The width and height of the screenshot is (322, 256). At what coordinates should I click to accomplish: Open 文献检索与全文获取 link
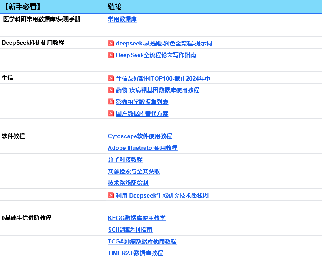134,171
